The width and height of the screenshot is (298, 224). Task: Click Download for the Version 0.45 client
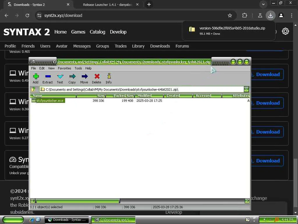click(267, 74)
